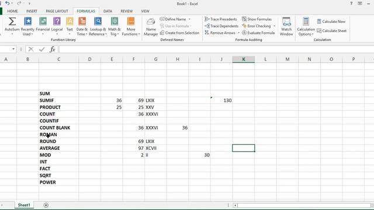Open Excel Help question mark

click(x=351, y=3)
